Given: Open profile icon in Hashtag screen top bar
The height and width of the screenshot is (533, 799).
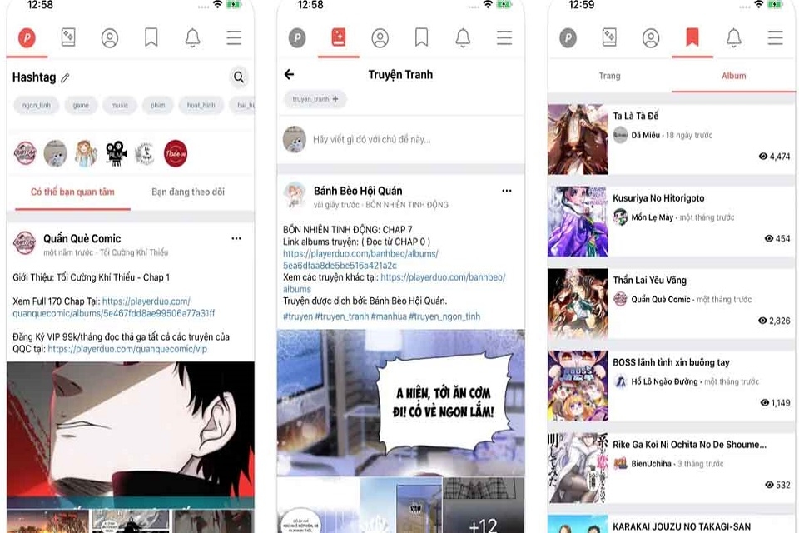Looking at the screenshot, I should 110,37.
